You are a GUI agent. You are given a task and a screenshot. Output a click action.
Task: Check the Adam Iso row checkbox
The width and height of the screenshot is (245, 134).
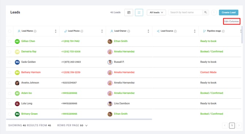(x=10, y=93)
